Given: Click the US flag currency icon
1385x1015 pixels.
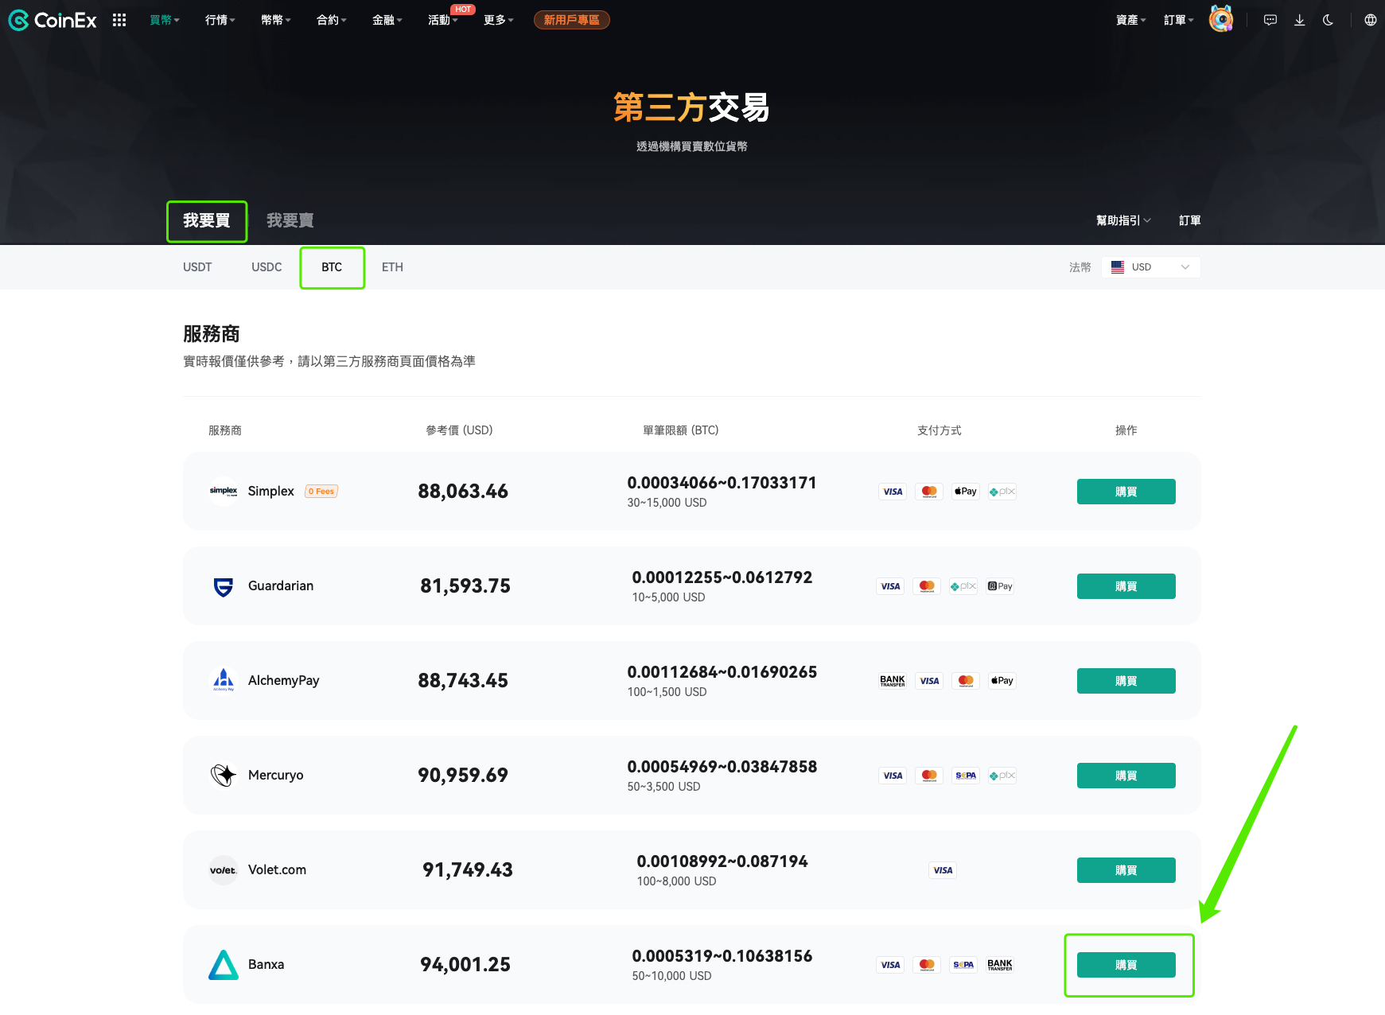Looking at the screenshot, I should (x=1118, y=267).
